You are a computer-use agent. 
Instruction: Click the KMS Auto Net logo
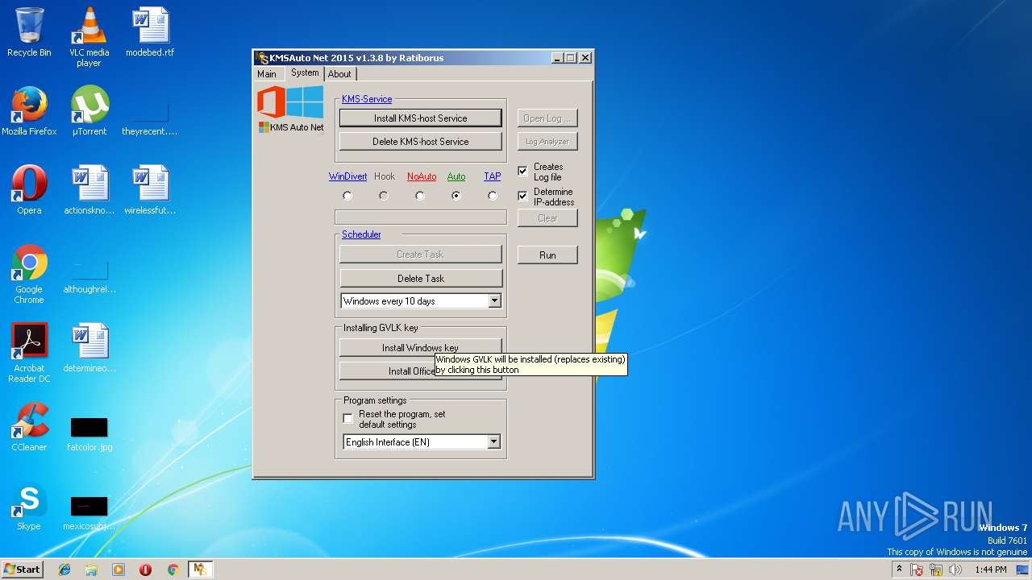290,110
